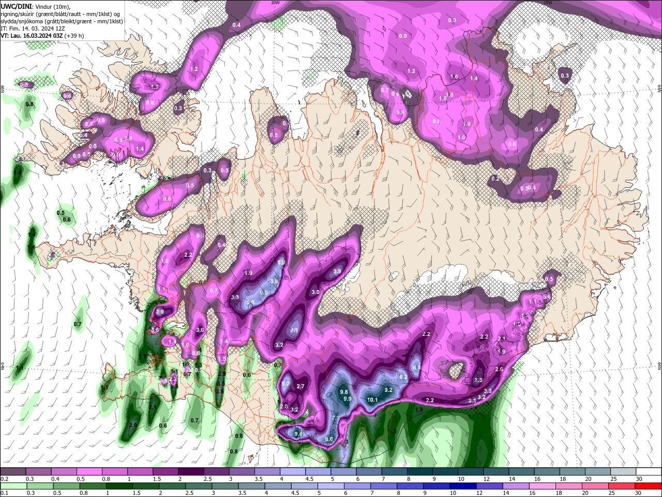Click the 2.7 snowfall value label
Screen dimensions: 662x497
300,386
